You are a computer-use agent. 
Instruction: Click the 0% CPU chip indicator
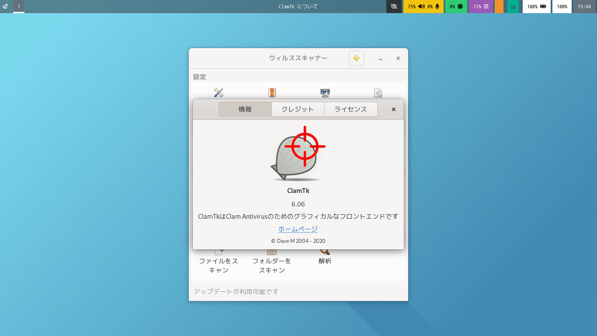456,7
